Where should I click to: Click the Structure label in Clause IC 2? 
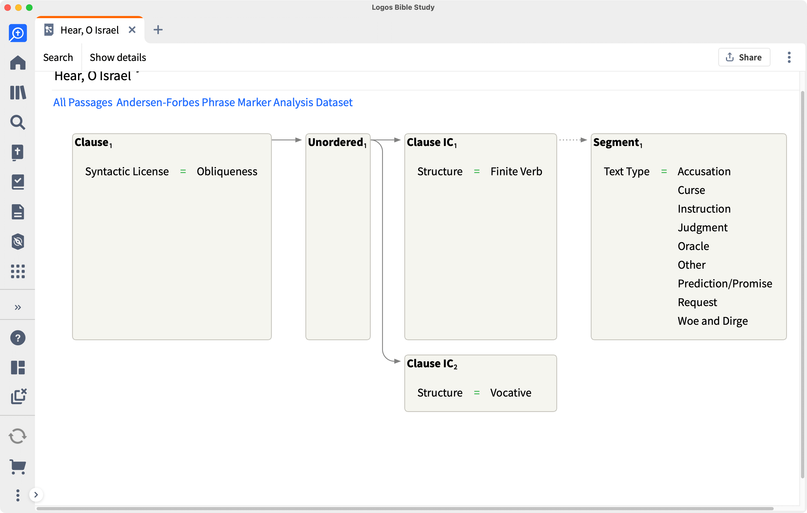click(x=440, y=392)
